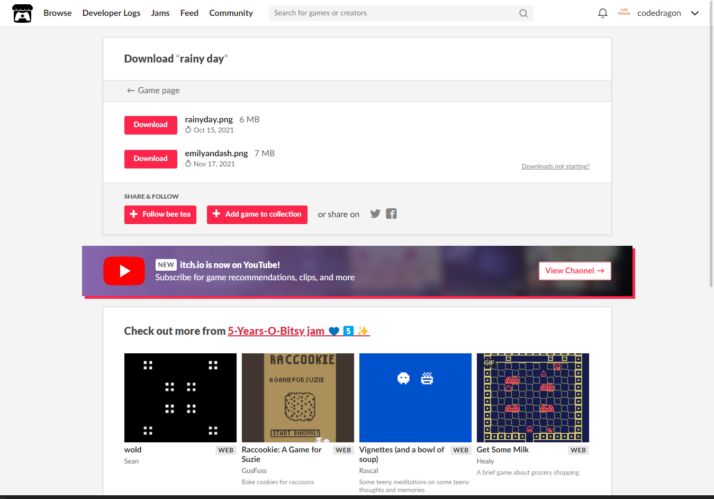Open Jams in navigation
This screenshot has height=499, width=714.
(160, 13)
